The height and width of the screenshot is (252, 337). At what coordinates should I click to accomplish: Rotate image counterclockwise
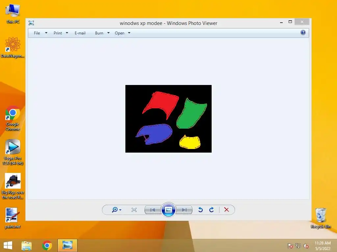pyautogui.click(x=200, y=210)
